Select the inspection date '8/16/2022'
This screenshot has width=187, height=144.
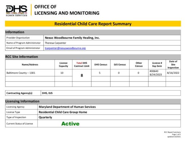[x=173, y=73]
